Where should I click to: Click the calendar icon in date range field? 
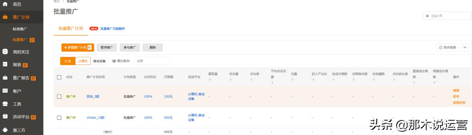click(428, 16)
